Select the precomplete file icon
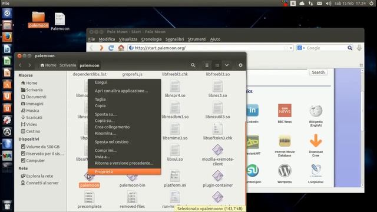The image size is (377, 212). point(89,197)
